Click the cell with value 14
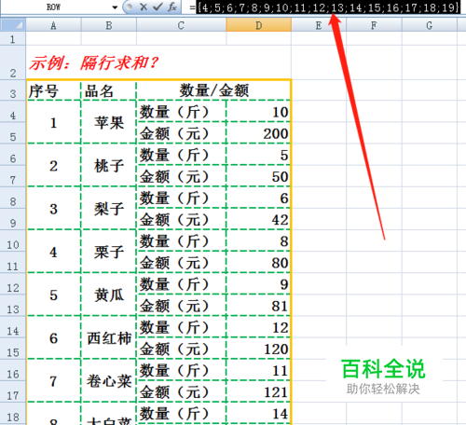 (258, 414)
